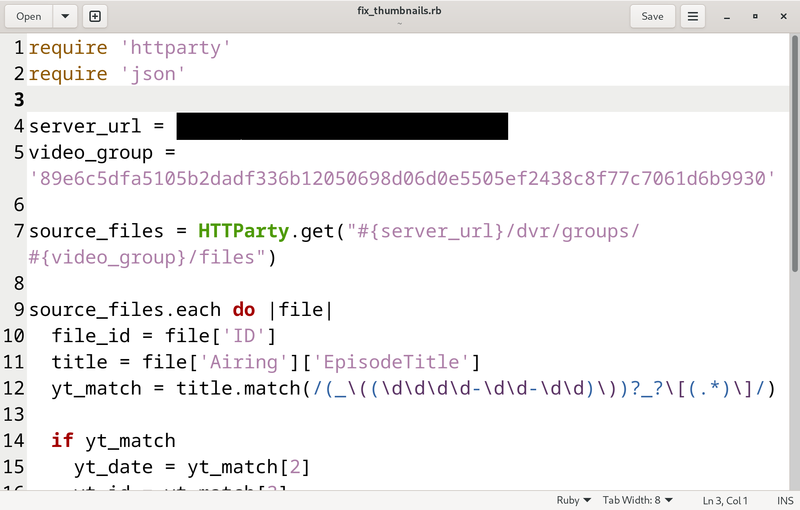Close the fix_thumbnails.rb window
Image resolution: width=800 pixels, height=510 pixels.
(x=784, y=16)
